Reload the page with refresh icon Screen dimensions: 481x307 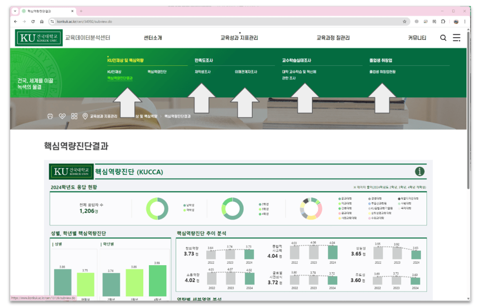33,22
